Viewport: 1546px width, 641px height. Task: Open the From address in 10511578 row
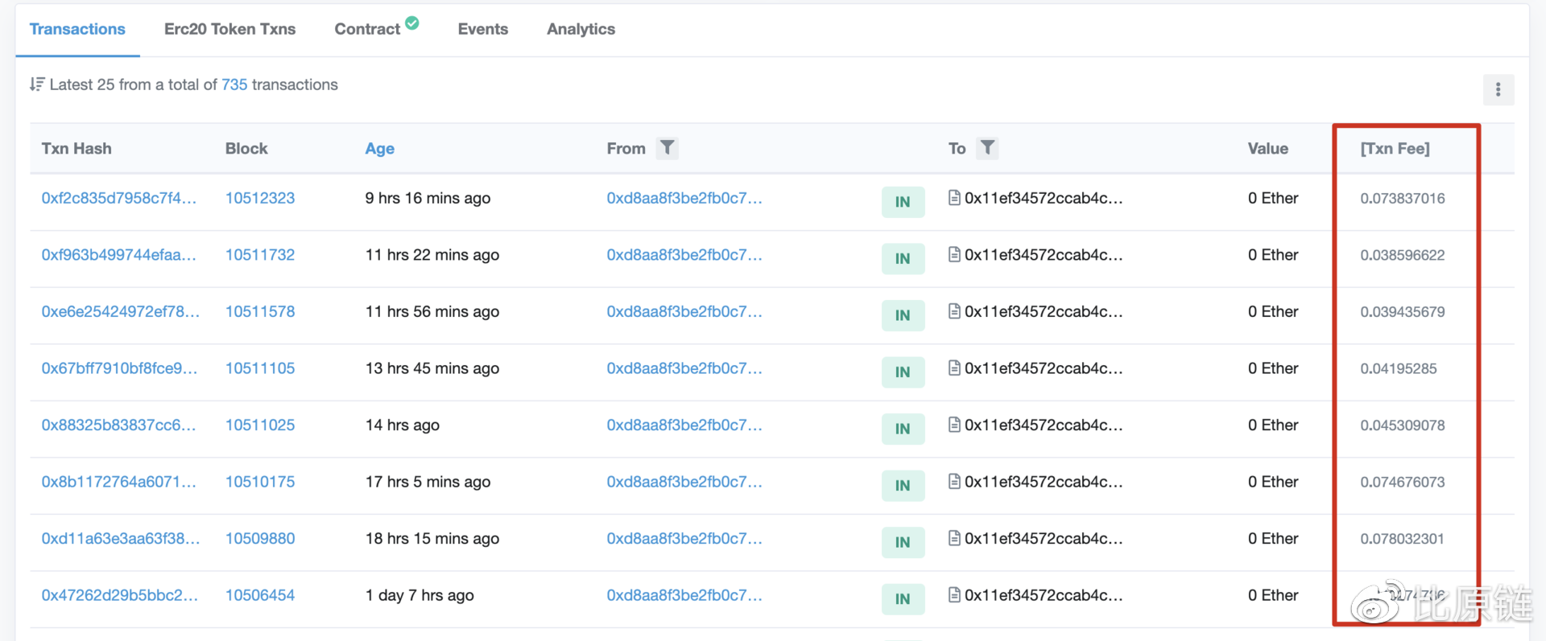684,311
